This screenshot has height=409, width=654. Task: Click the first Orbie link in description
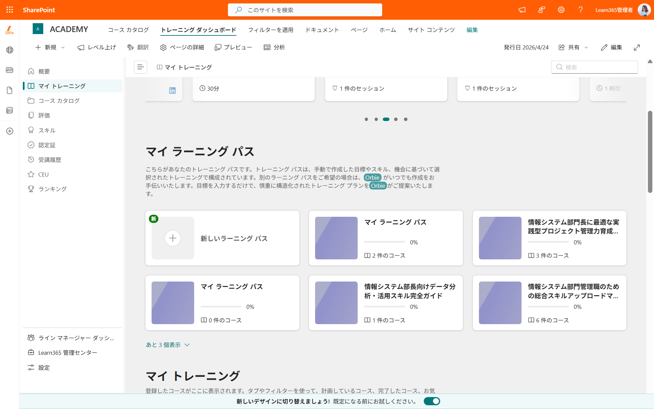click(372, 178)
